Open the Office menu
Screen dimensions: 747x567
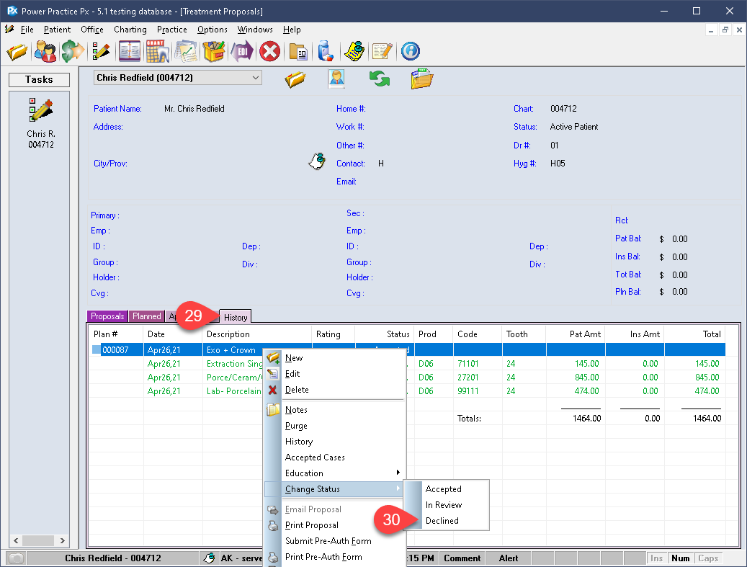click(92, 30)
